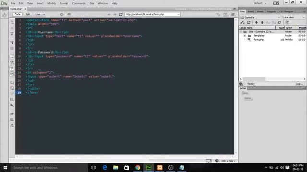Screen dimensions: 307x172
Task: Click the connect to remote server icon
Action: pos(242,22)
